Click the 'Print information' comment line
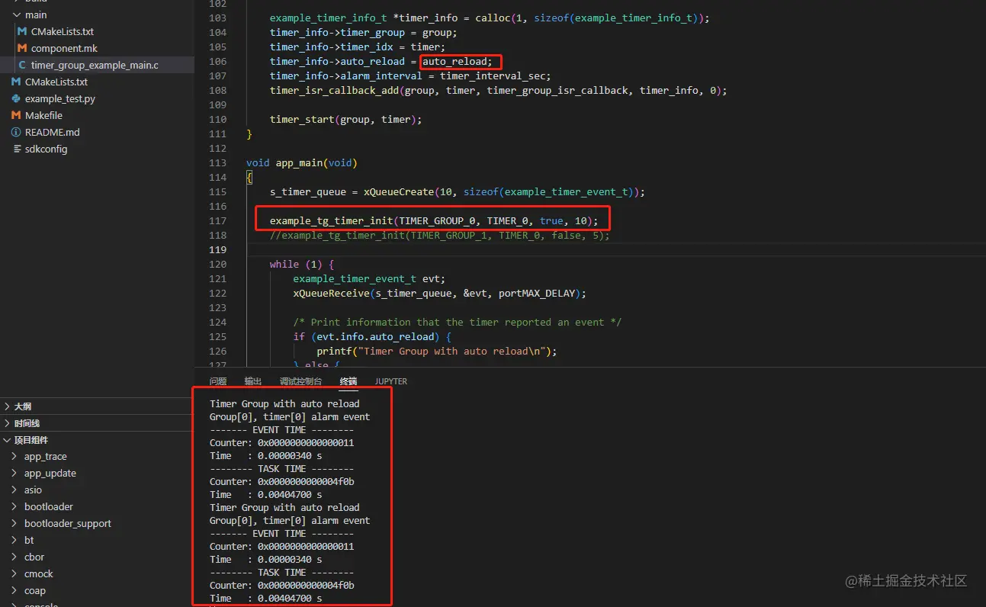The image size is (986, 607). click(x=458, y=323)
